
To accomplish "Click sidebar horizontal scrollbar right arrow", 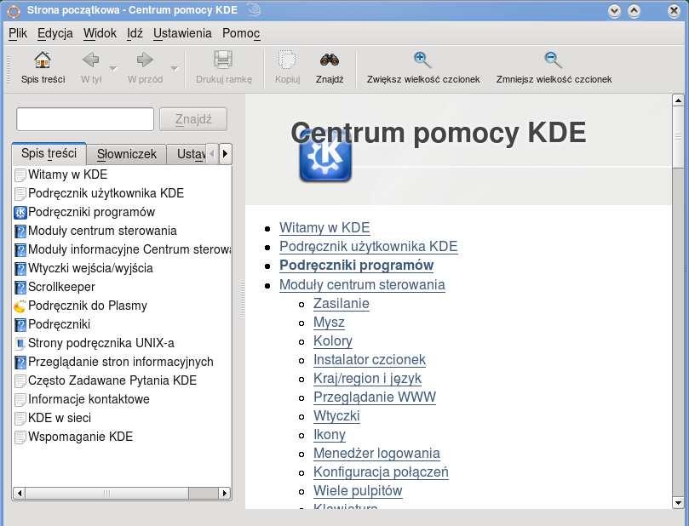I will click(x=225, y=493).
